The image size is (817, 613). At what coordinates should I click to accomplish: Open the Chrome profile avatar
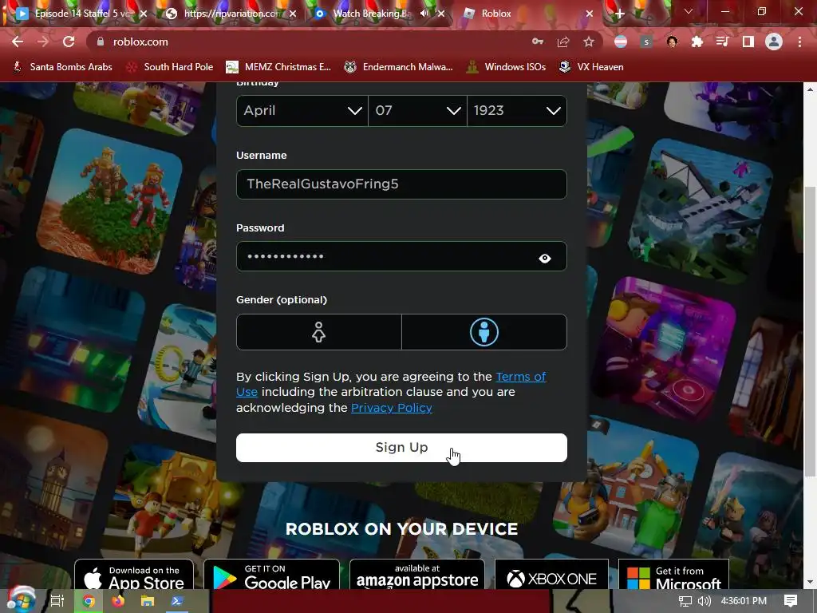[774, 42]
